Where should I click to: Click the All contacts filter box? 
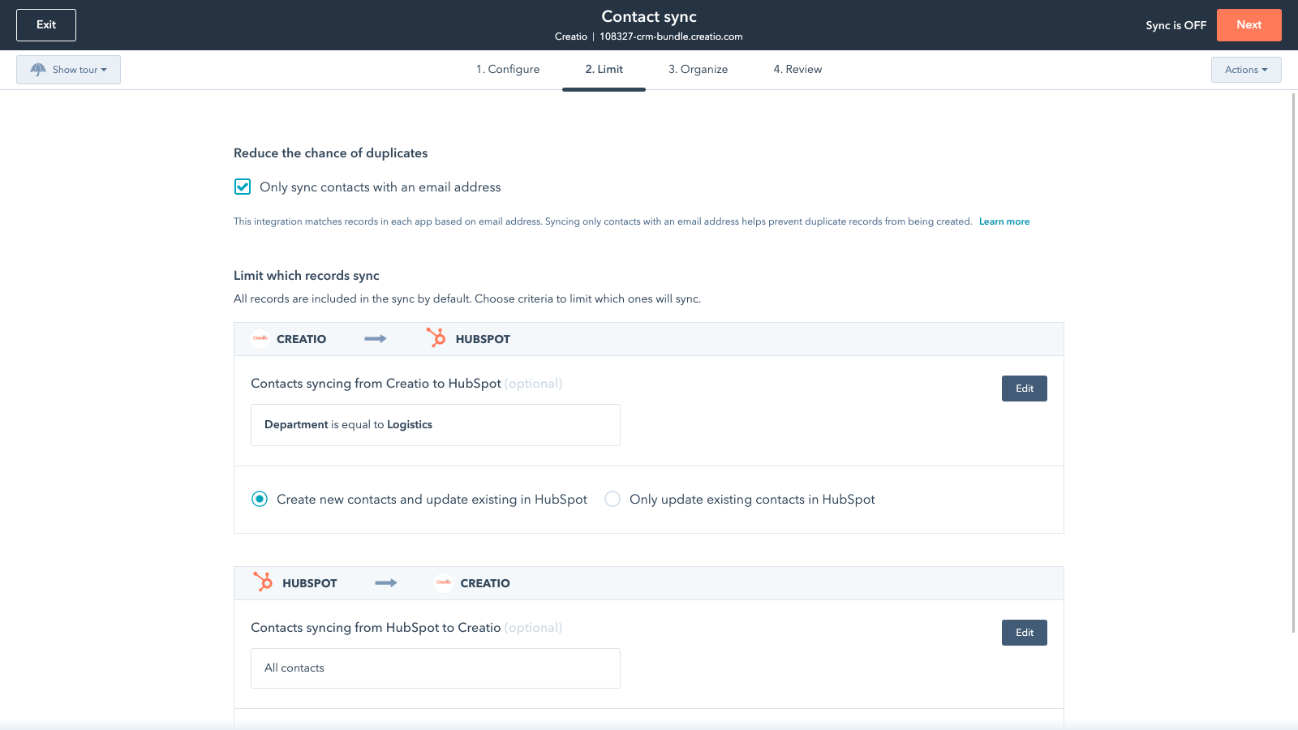(435, 668)
